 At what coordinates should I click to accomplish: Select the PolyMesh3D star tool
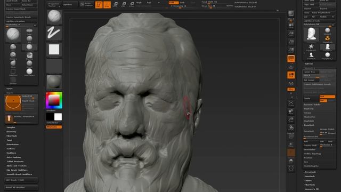click(311, 47)
